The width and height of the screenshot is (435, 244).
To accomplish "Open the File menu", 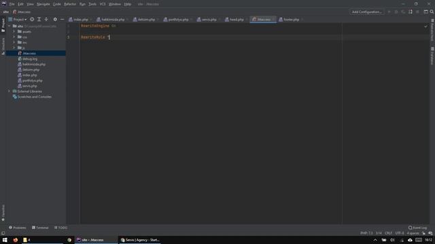I will pyautogui.click(x=12, y=4).
